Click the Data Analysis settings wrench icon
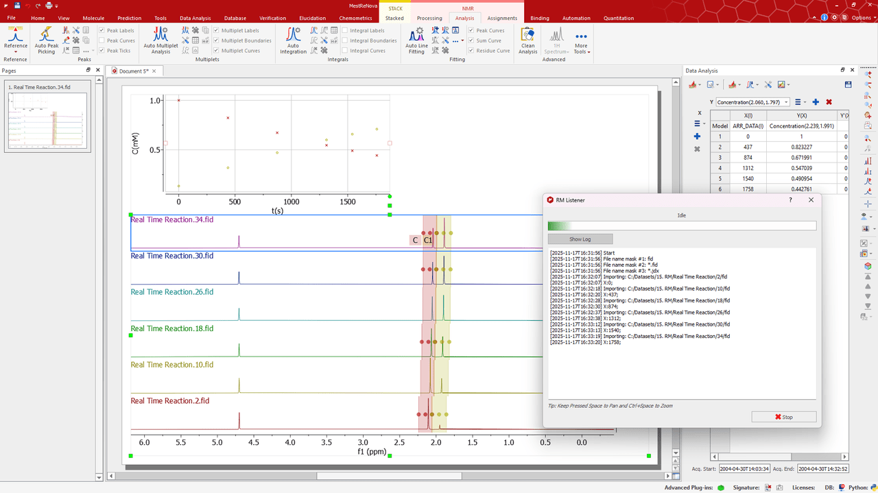Image resolution: width=878 pixels, height=493 pixels. 768,84
